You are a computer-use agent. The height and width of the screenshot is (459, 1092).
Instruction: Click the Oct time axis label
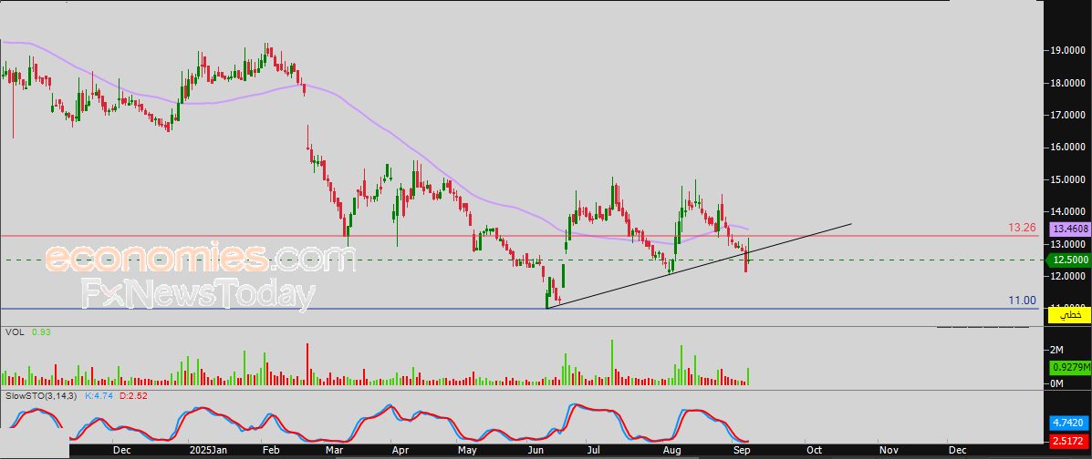click(x=814, y=451)
